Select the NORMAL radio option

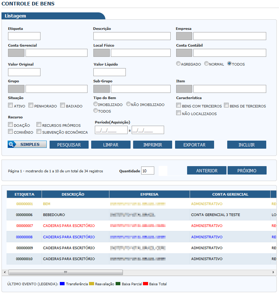(x=206, y=63)
